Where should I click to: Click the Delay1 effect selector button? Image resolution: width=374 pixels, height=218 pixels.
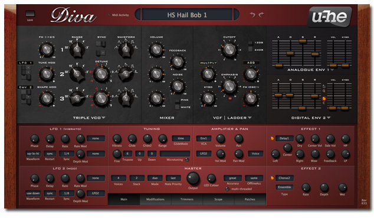tap(284, 138)
